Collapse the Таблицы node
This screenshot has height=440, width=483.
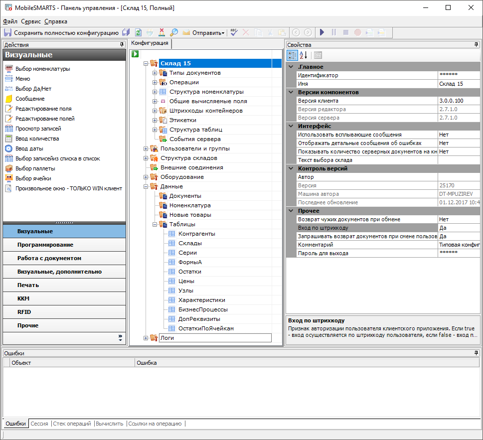pyautogui.click(x=155, y=224)
